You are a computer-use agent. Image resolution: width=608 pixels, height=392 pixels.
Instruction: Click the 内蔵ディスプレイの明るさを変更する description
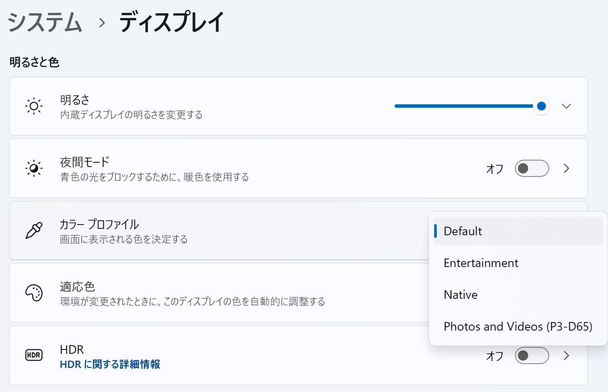131,115
